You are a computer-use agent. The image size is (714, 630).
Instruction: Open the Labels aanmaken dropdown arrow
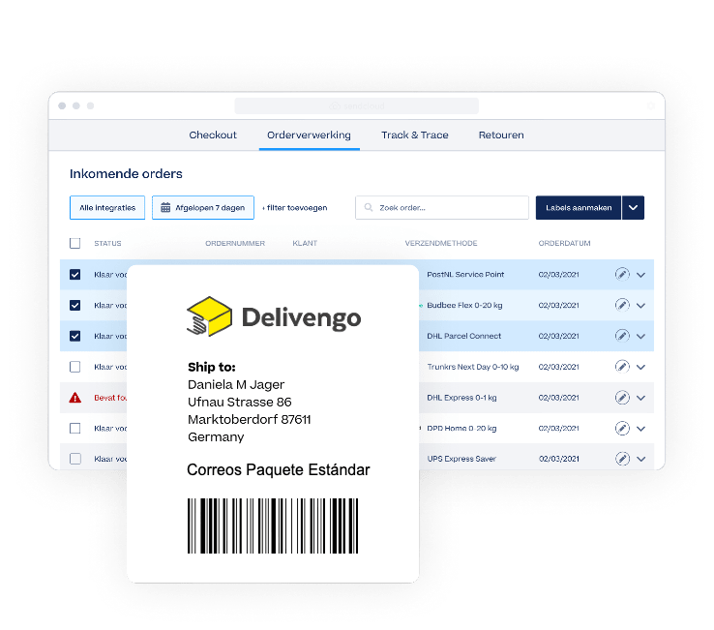(633, 208)
